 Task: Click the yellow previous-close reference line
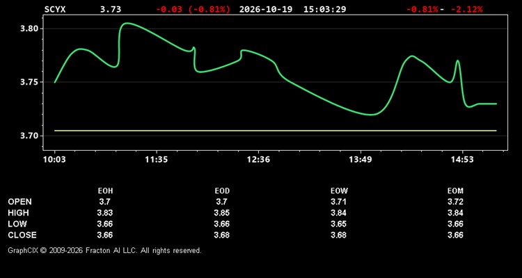tap(276, 131)
